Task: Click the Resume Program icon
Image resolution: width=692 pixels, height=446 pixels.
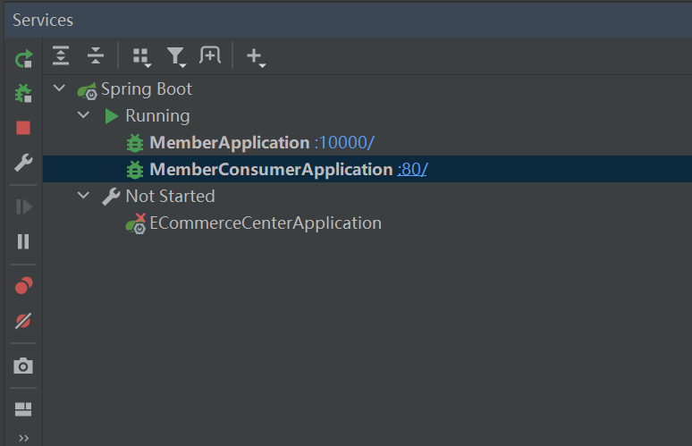Action: (x=24, y=206)
